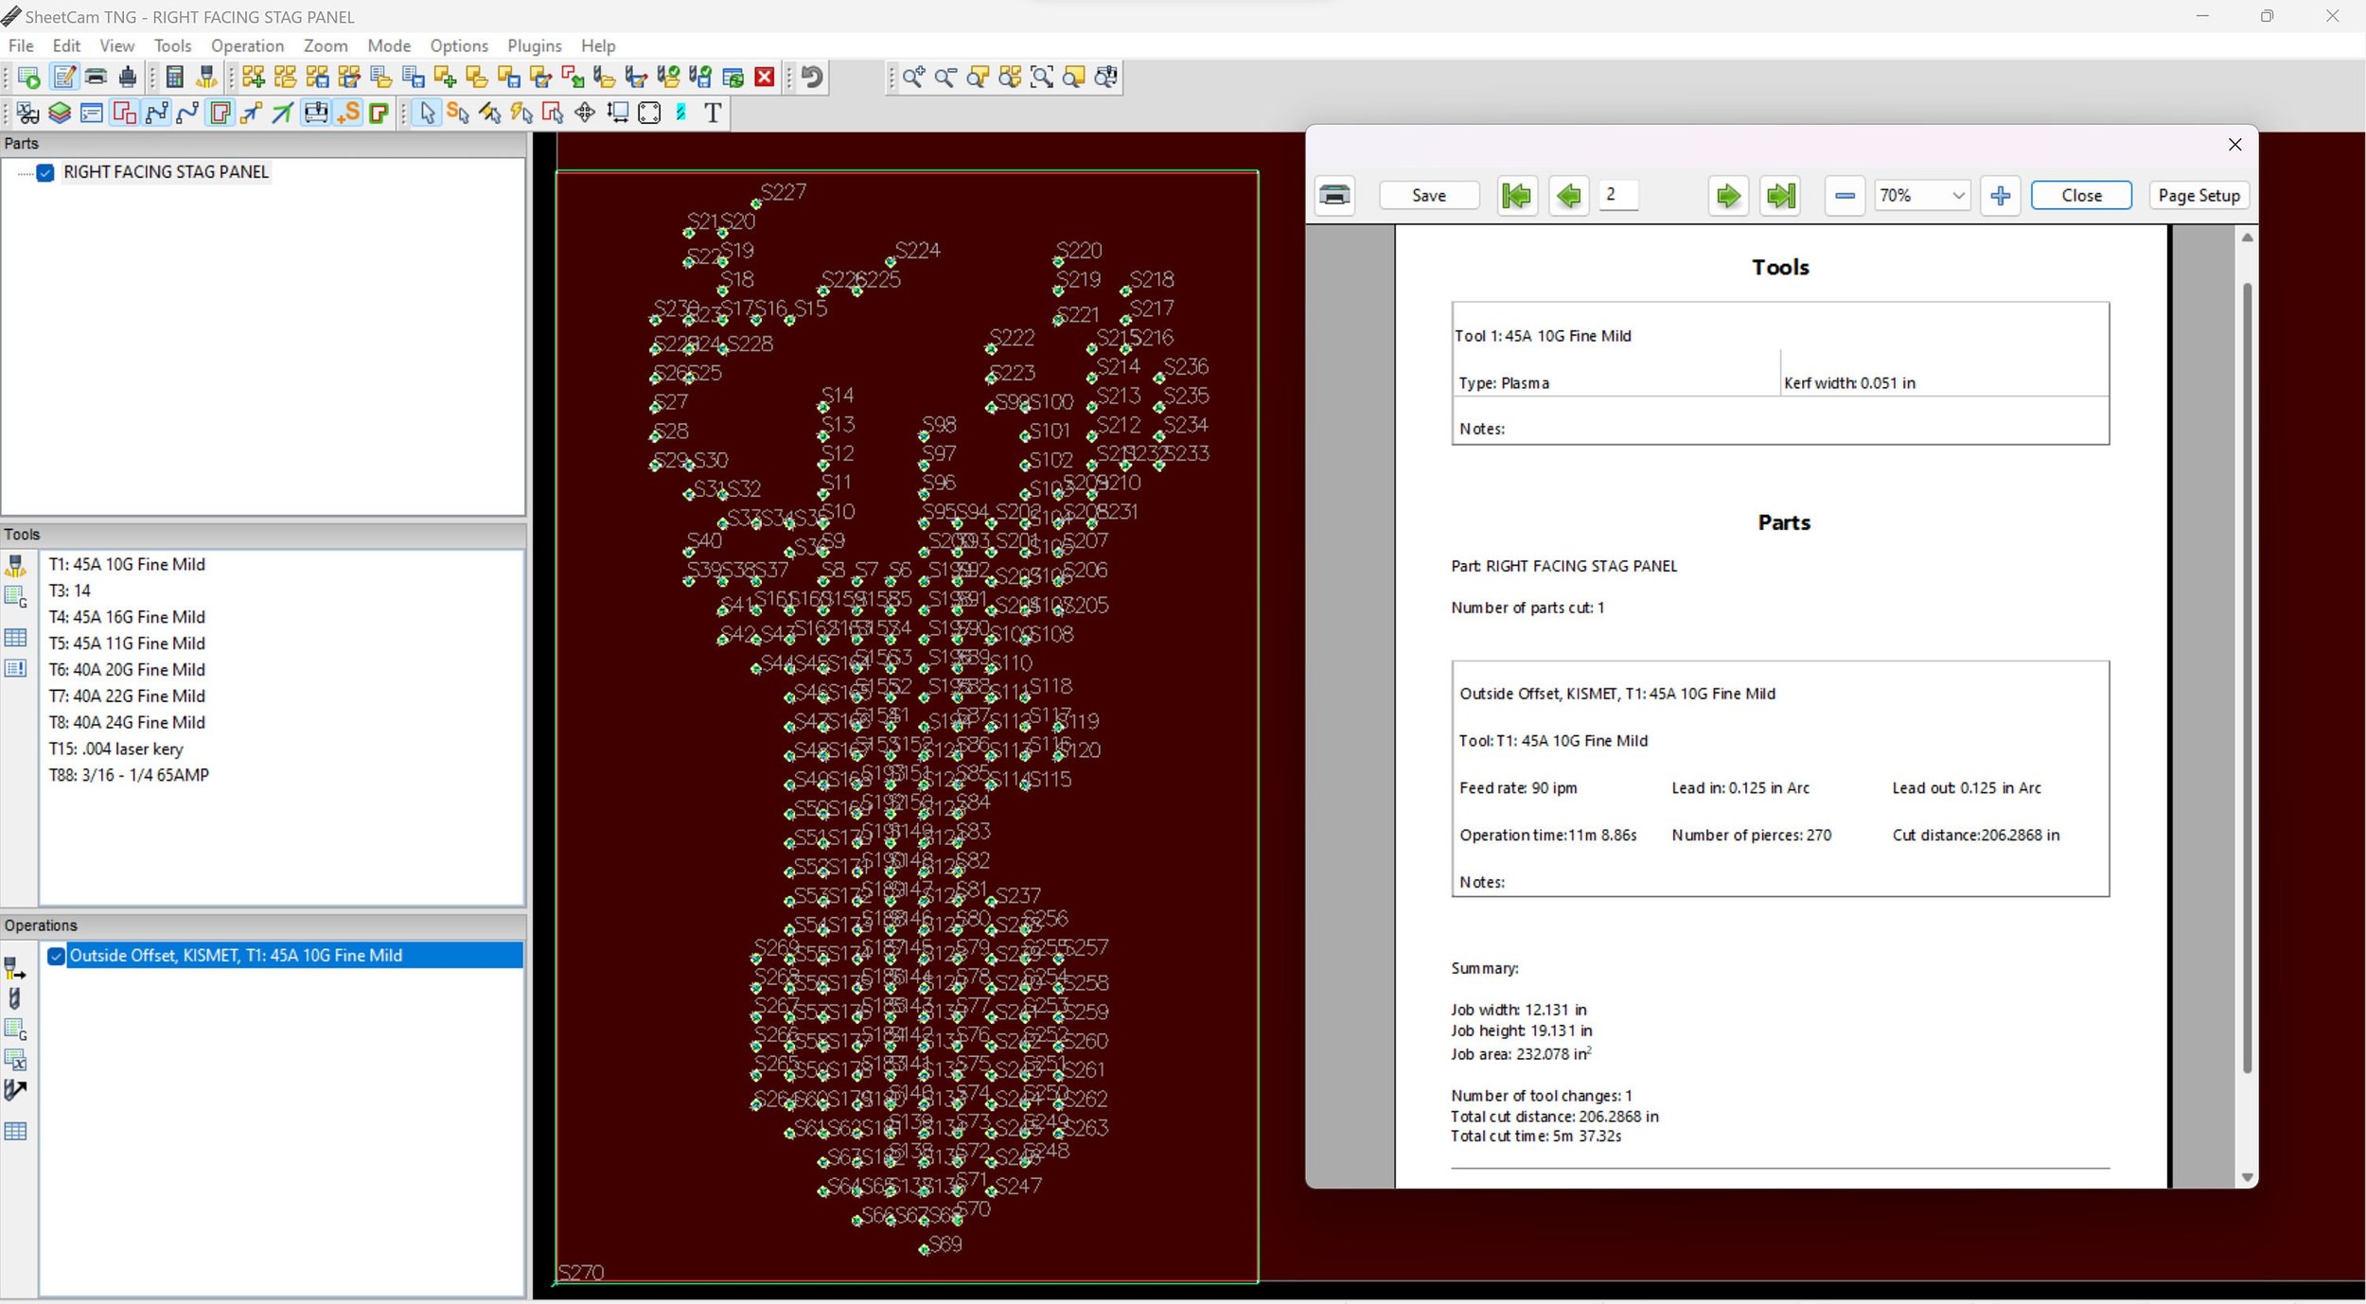Open the Zoom menu
This screenshot has width=2366, height=1304.
[x=326, y=45]
